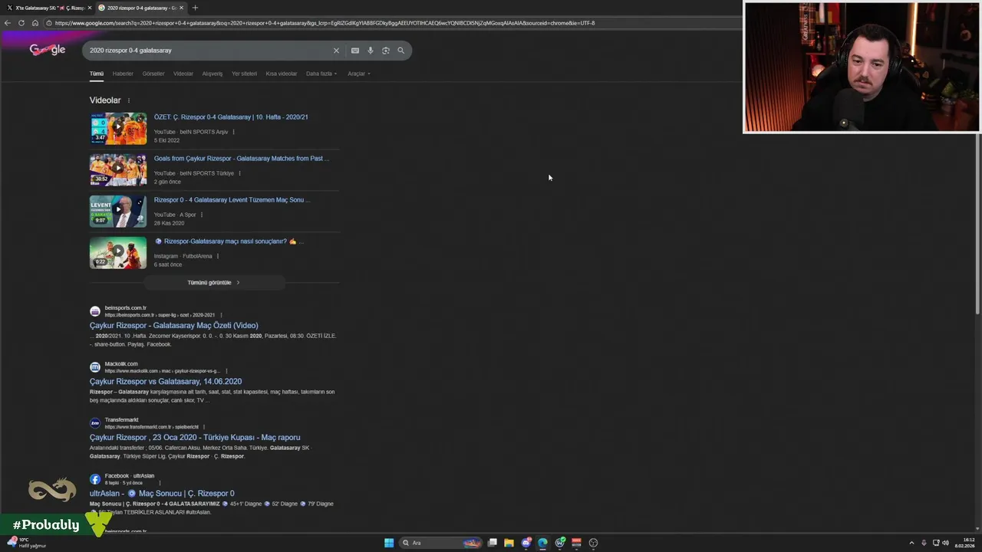Open options dots for Facebook ultrAslan result
Image resolution: width=982 pixels, height=552 pixels.
coord(159,483)
